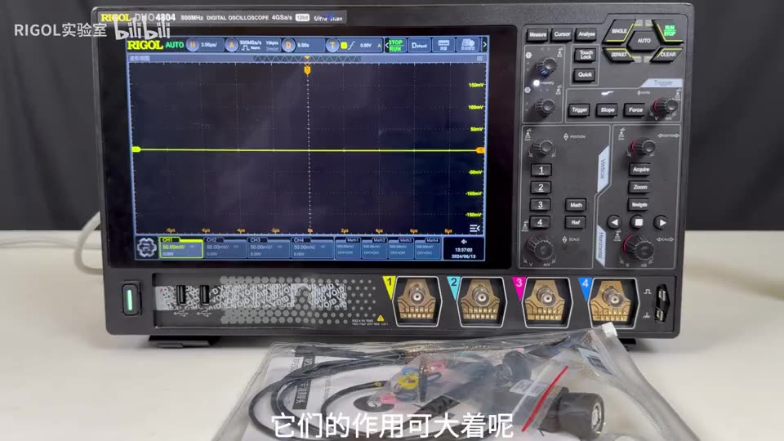Toggle channel 2 hardware button
784x441 pixels.
pyautogui.click(x=541, y=188)
